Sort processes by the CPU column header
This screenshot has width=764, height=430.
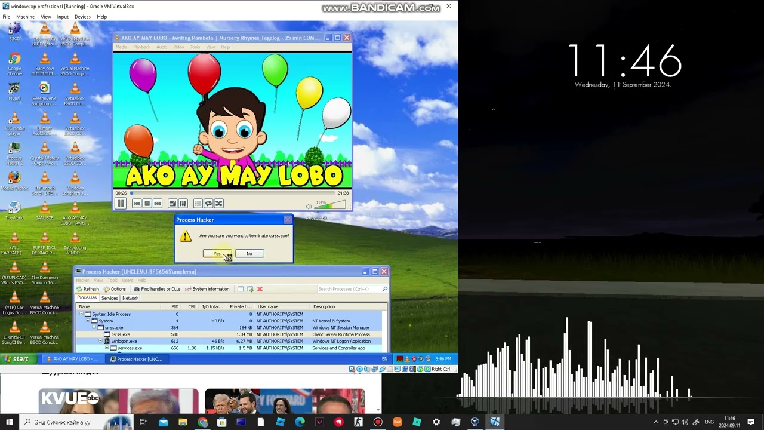point(191,306)
